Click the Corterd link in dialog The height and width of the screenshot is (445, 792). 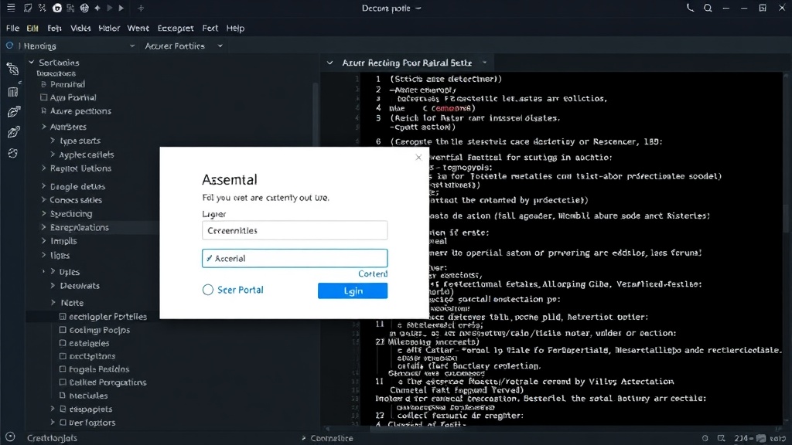pyautogui.click(x=373, y=273)
